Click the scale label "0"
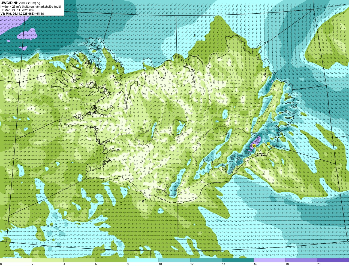349x266 pixels. pyautogui.click(x=1, y=264)
